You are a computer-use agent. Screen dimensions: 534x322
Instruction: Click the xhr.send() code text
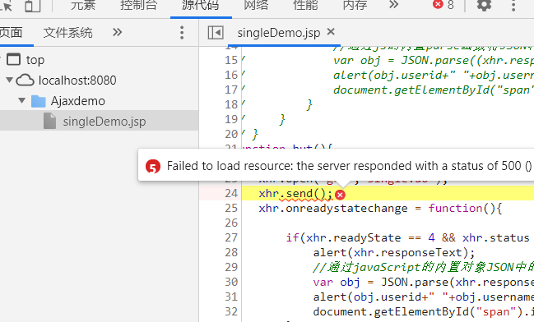coord(295,194)
